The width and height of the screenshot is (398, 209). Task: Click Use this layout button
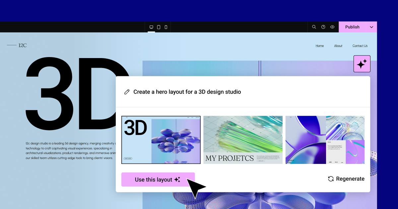(158, 179)
